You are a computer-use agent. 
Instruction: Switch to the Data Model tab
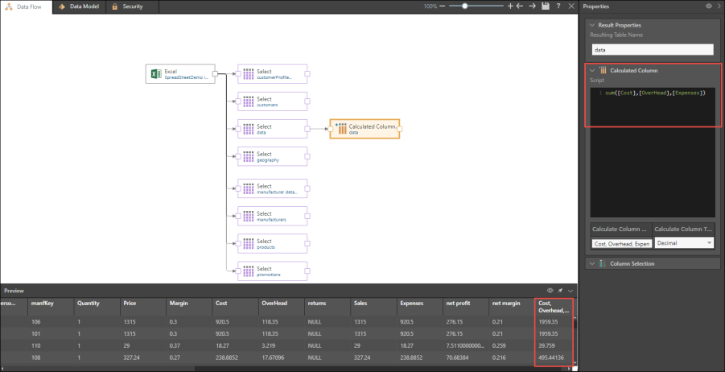tap(80, 6)
